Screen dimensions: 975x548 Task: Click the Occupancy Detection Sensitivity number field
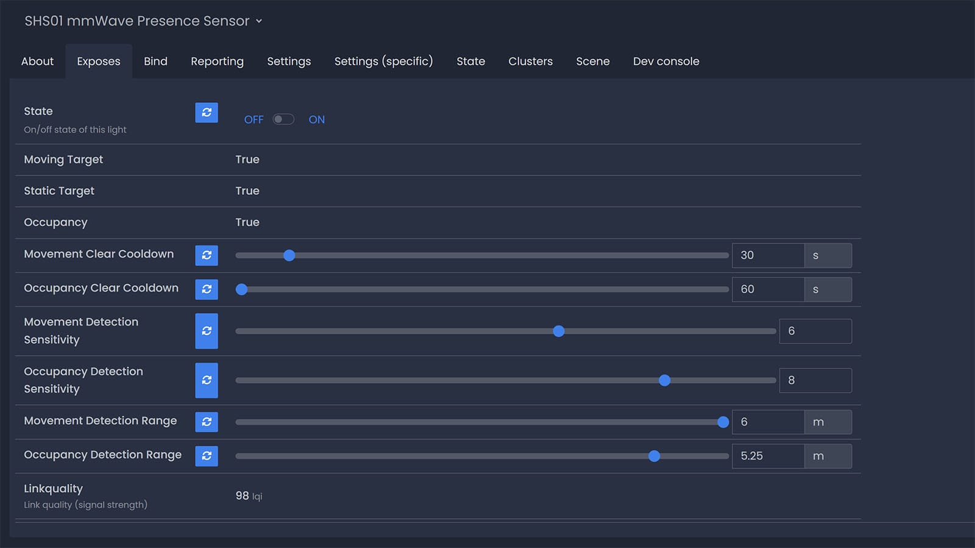[815, 380]
